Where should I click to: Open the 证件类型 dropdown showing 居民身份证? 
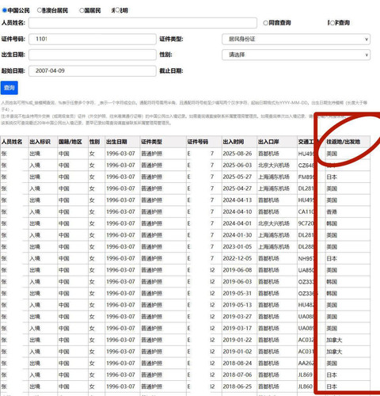[x=296, y=40]
